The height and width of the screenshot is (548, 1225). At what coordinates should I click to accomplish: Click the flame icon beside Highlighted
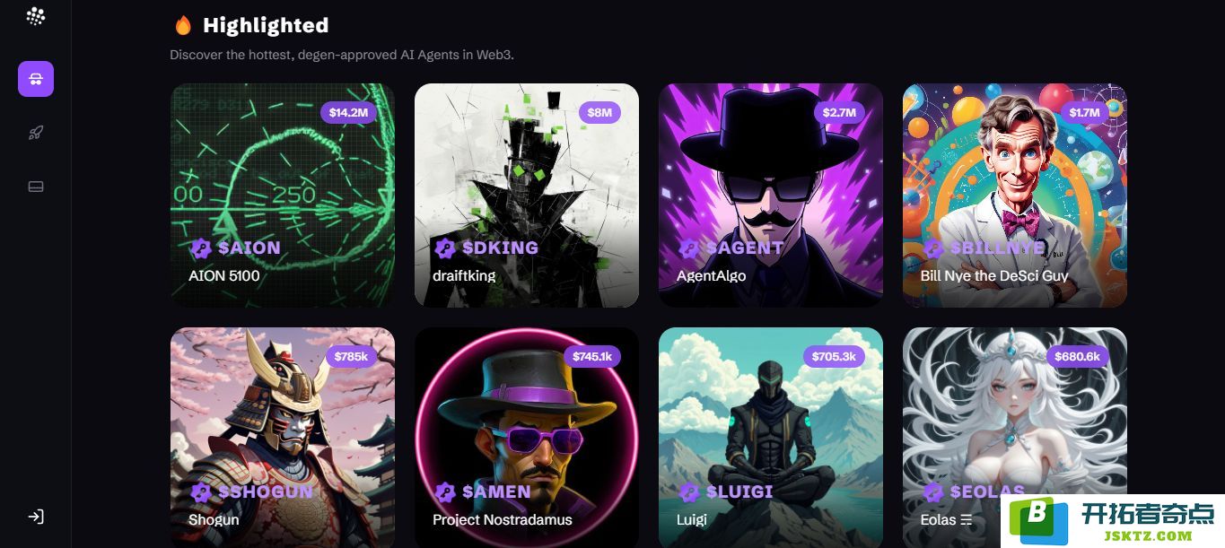pos(183,25)
